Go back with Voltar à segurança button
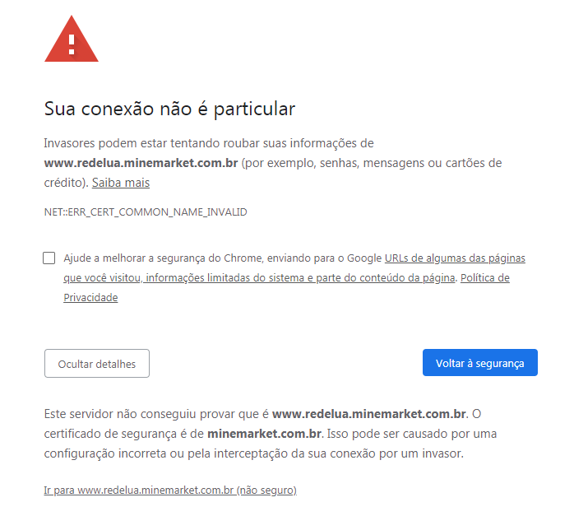The image size is (574, 530). point(480,363)
